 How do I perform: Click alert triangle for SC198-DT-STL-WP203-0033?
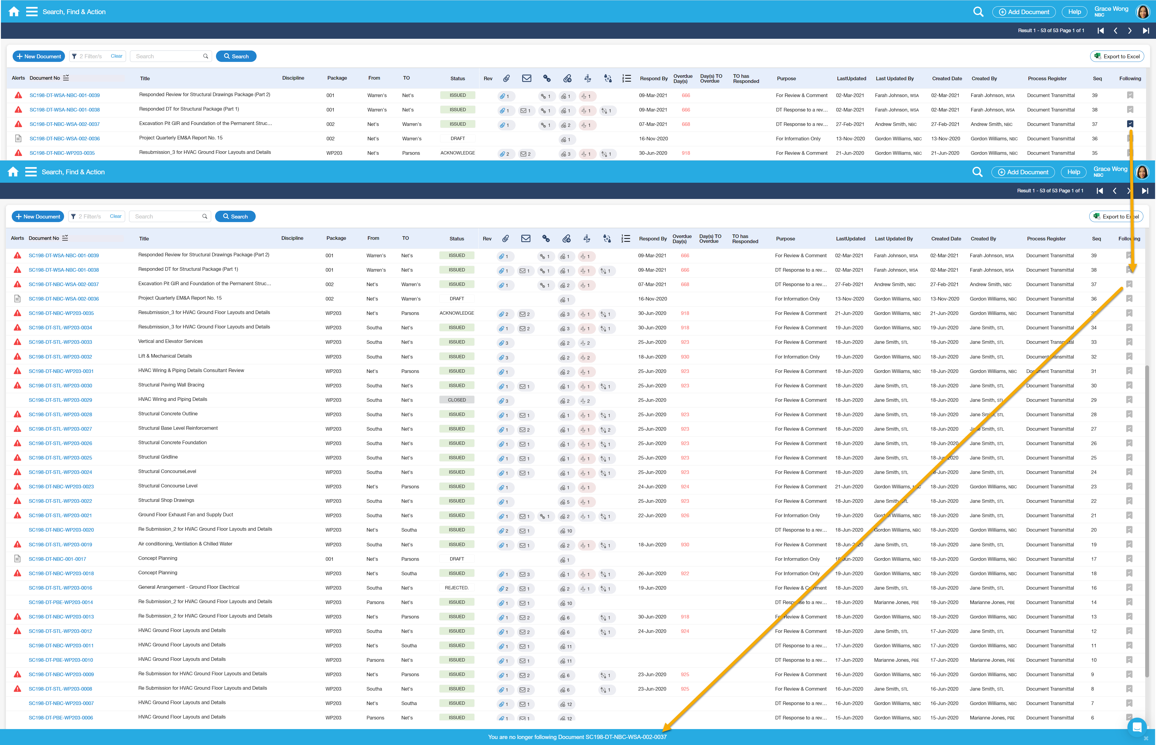[17, 342]
